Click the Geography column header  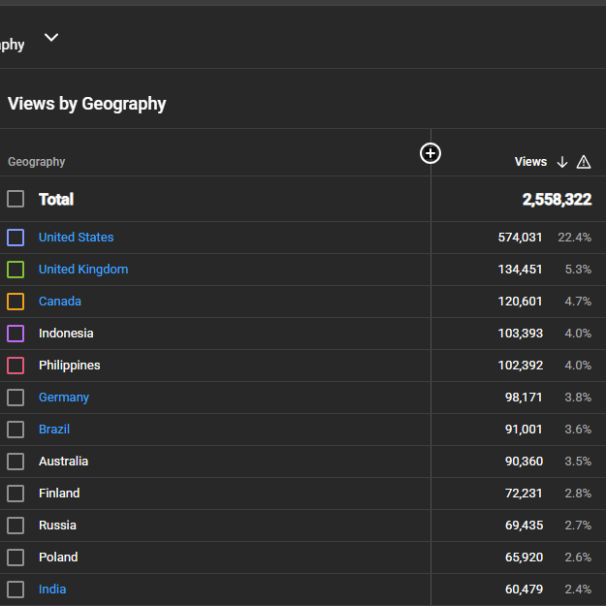pyautogui.click(x=36, y=162)
